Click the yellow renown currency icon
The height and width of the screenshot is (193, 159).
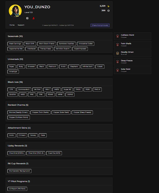[x=108, y=6]
